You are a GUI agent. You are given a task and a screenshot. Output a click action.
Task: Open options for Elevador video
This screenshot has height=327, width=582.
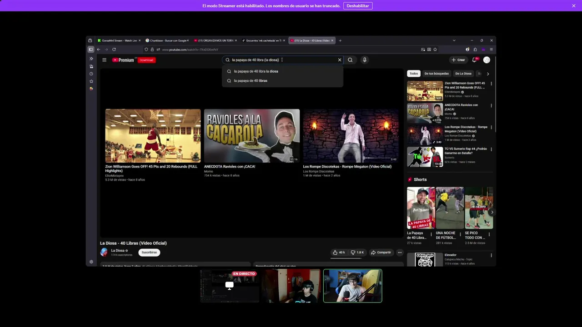click(491, 255)
